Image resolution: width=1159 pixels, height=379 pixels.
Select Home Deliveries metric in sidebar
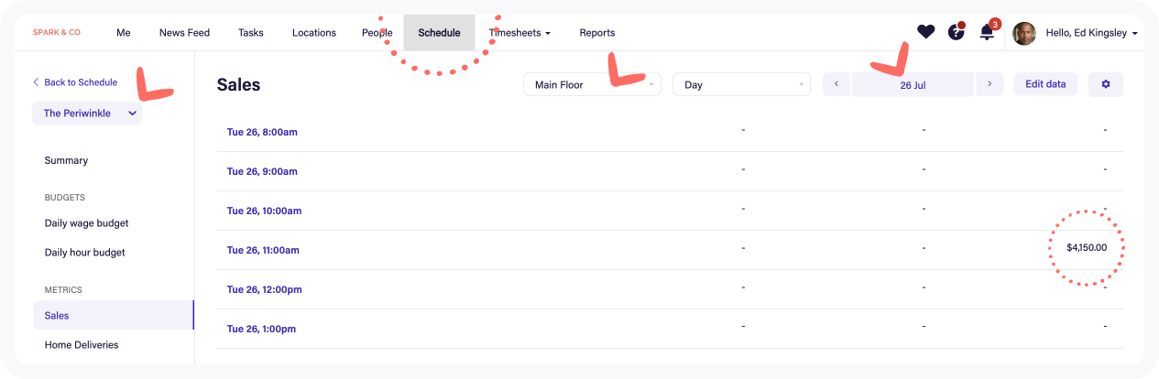point(82,345)
